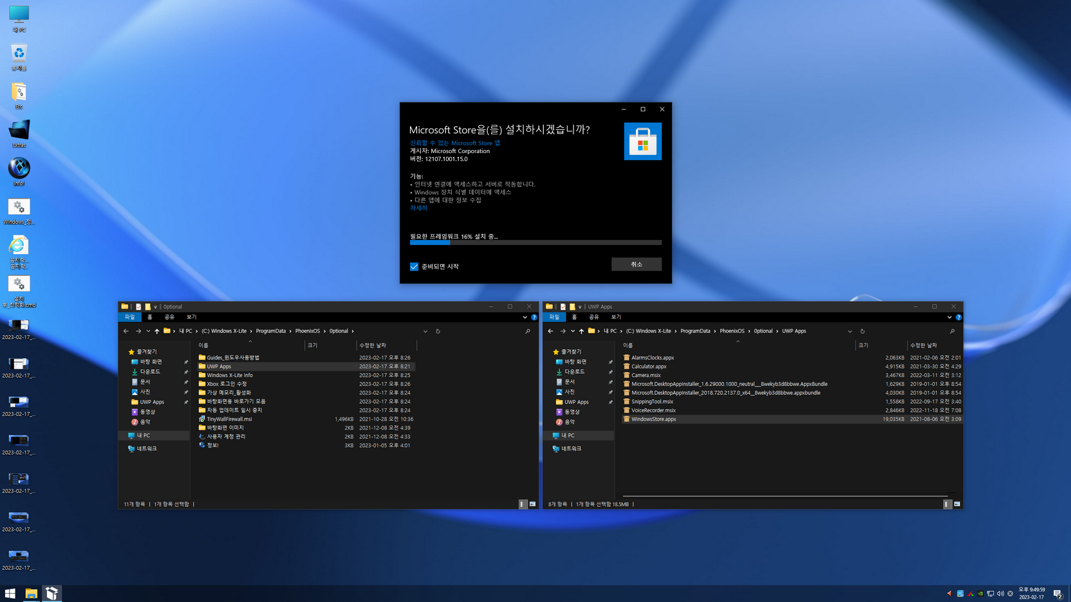Click properties quick-access icon in Optional title bar

pyautogui.click(x=138, y=307)
